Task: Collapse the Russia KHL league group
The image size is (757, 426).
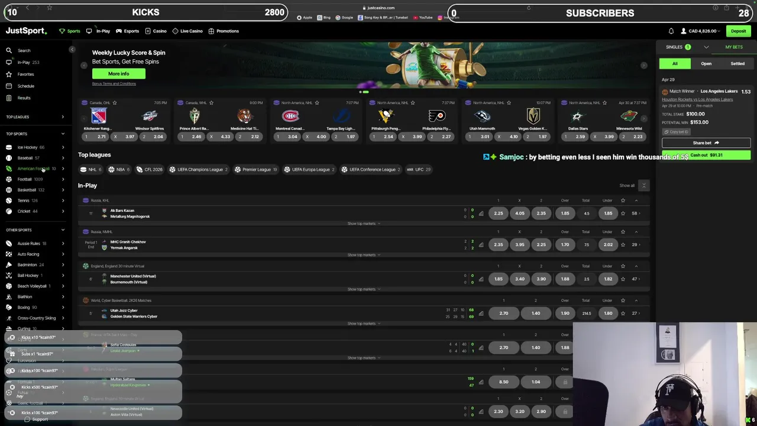Action: pyautogui.click(x=636, y=201)
